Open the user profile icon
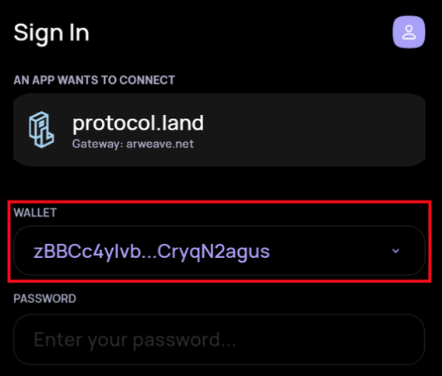 [x=409, y=32]
